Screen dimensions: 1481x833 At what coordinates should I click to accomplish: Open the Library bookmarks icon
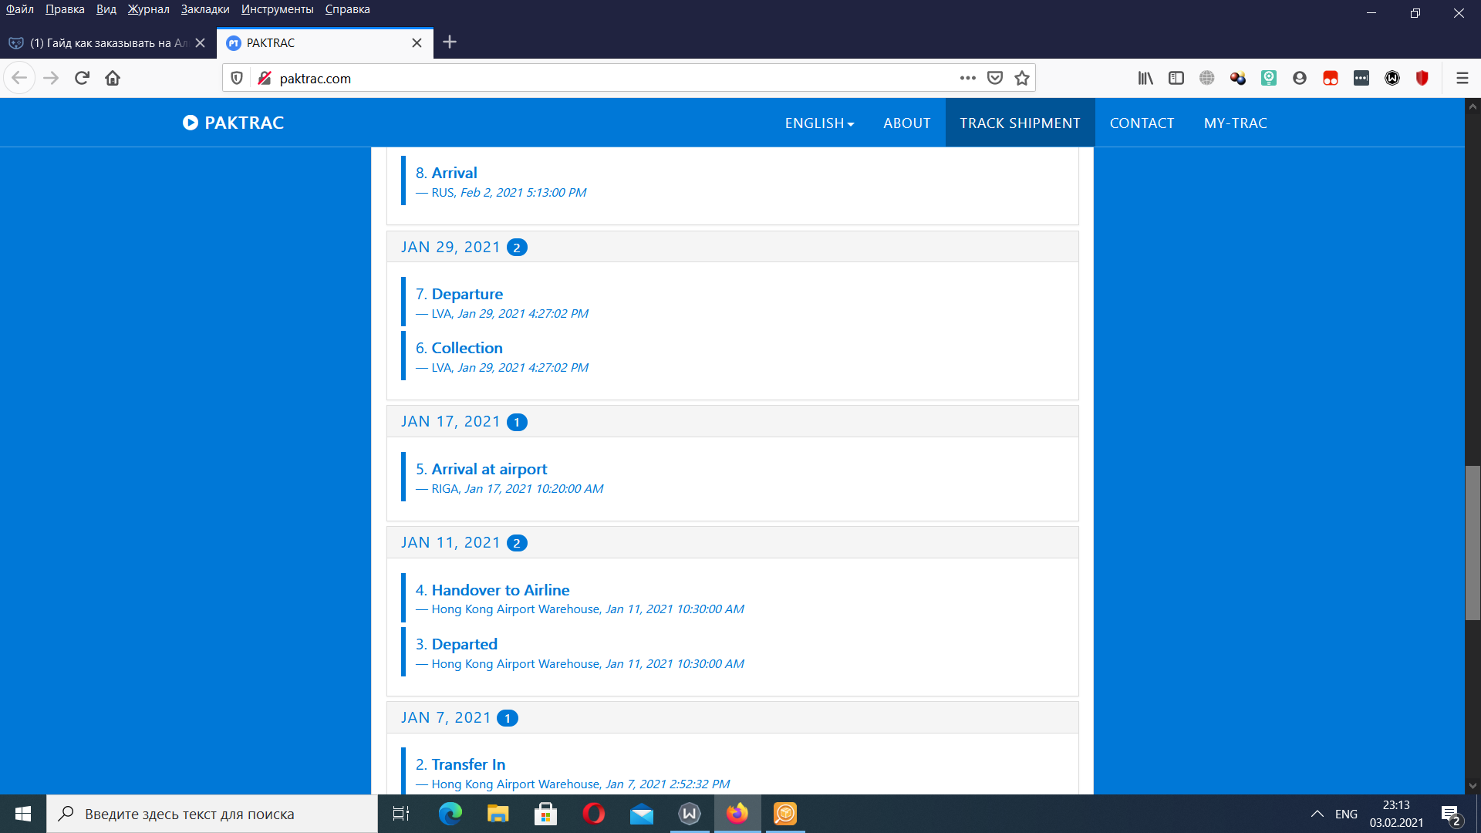1145,78
